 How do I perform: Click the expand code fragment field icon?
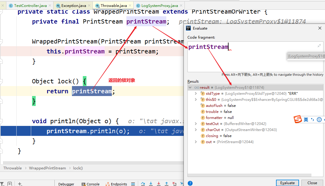coord(319,46)
